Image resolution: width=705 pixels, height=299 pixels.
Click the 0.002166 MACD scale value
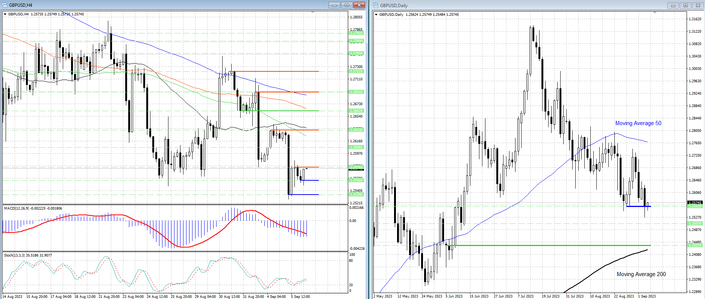pyautogui.click(x=356, y=208)
